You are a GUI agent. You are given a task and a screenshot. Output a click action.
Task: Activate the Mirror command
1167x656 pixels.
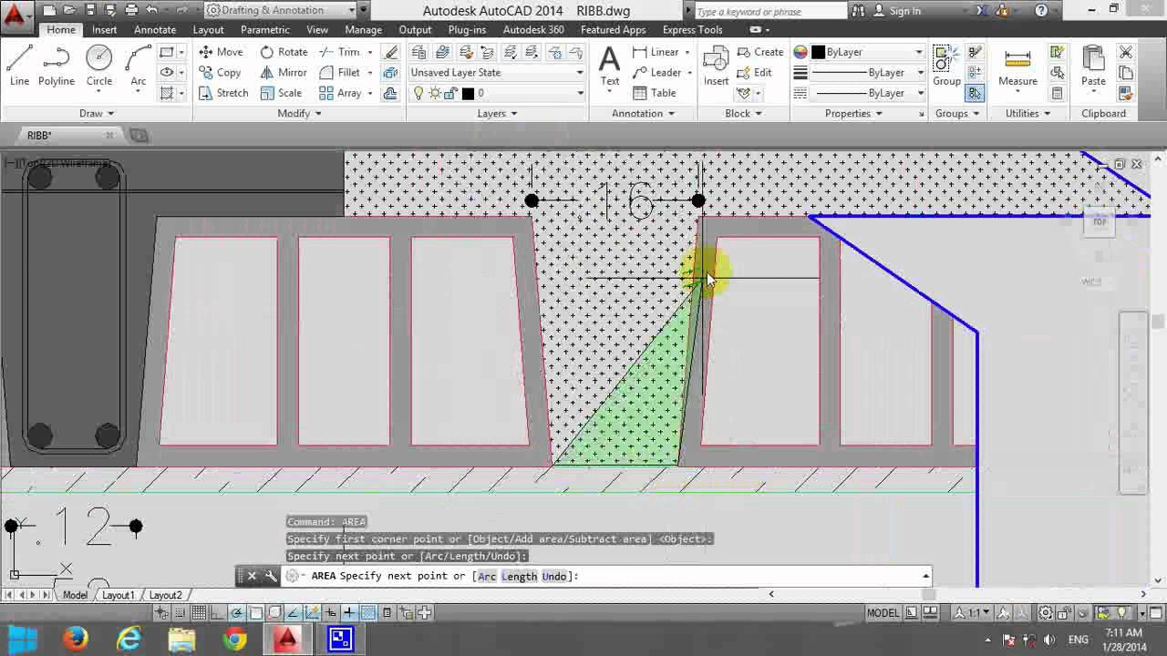coord(284,73)
